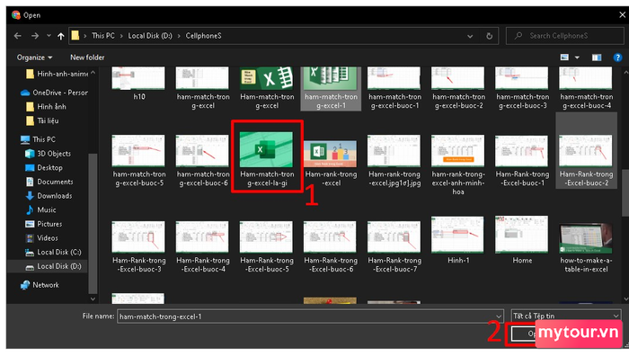This screenshot has height=356, width=629.
Task: Select Local Disk (D:) in address path
Action: tap(150, 36)
